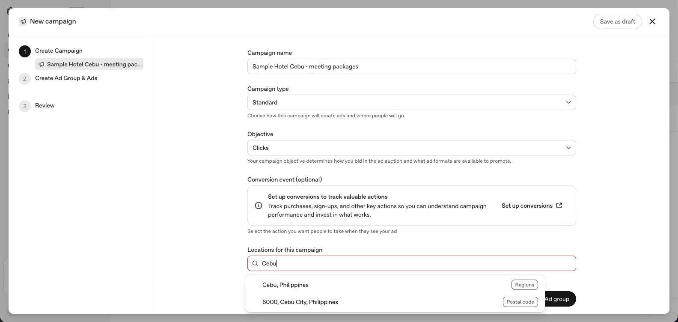Click the 'Set up conversions to track valuable actions' heading
The height and width of the screenshot is (322, 678).
coord(327,197)
